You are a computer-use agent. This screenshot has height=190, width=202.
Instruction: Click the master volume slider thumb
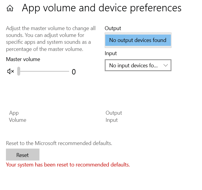pos(19,71)
